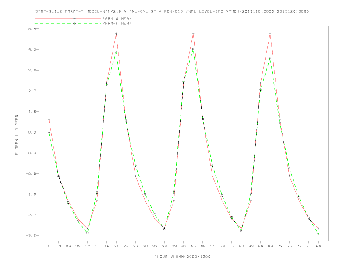Click x-axis tick label 42
Image resolution: width=347 pixels, height=268 pixels.
184,246
